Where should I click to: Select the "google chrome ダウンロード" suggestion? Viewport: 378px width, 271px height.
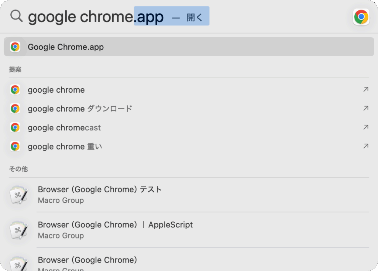(80, 109)
